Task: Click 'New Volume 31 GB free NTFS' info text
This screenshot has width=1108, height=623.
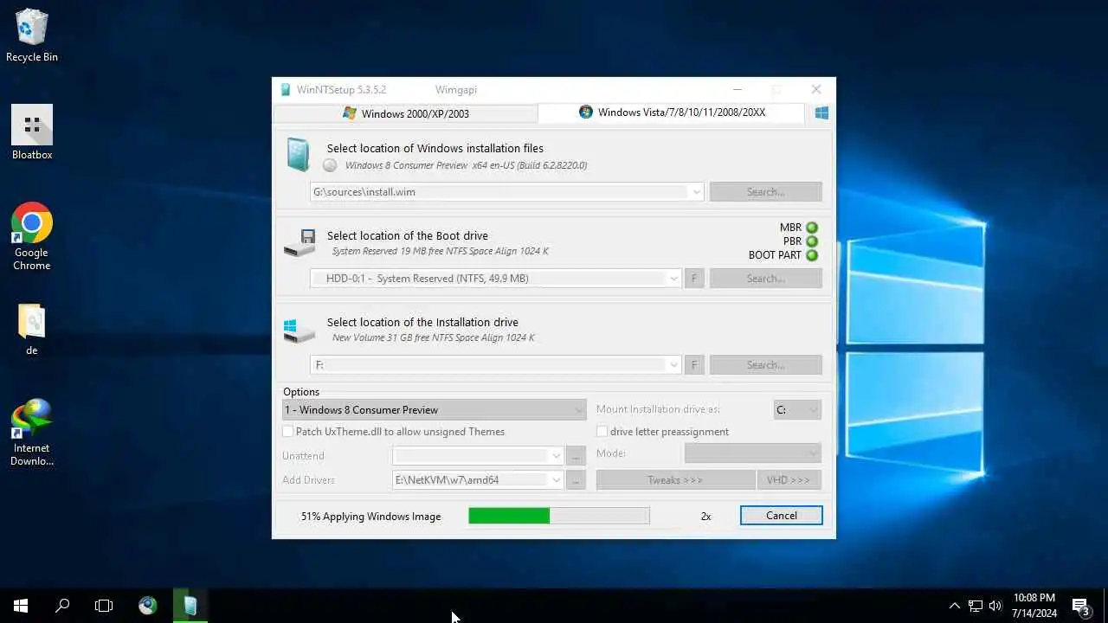Action: (x=433, y=338)
